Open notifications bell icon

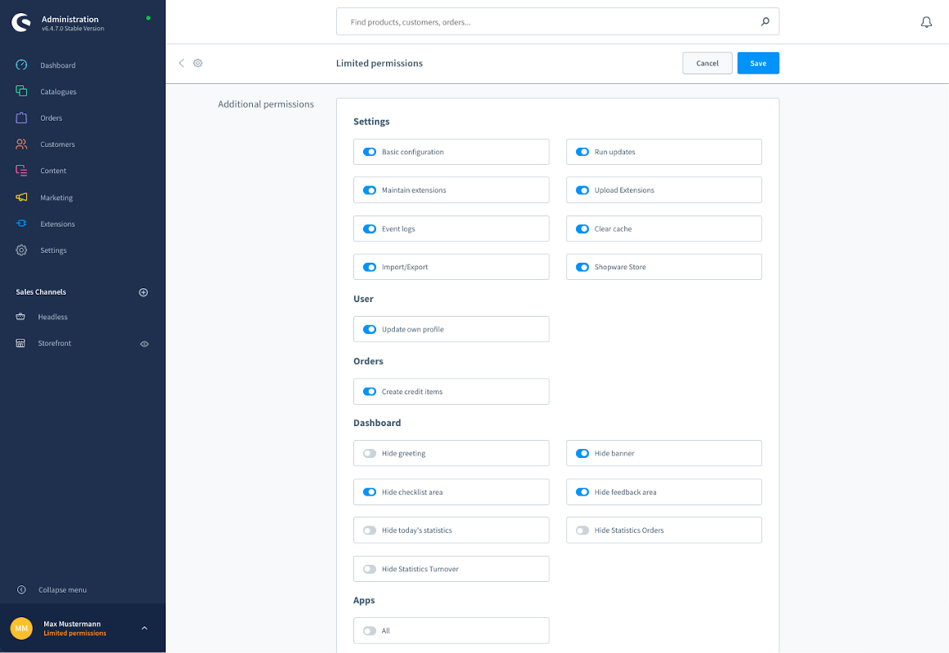pyautogui.click(x=926, y=22)
